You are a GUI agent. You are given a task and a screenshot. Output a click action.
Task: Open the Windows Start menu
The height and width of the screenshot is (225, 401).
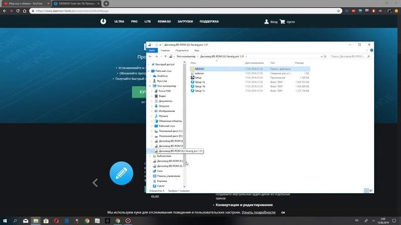coord(5,221)
